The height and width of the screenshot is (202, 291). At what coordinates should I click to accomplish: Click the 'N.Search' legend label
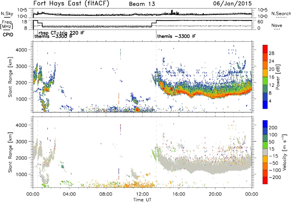[281, 13]
